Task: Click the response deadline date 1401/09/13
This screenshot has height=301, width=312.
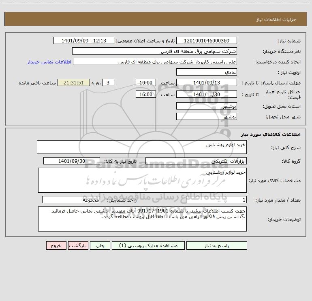Action: [207, 82]
